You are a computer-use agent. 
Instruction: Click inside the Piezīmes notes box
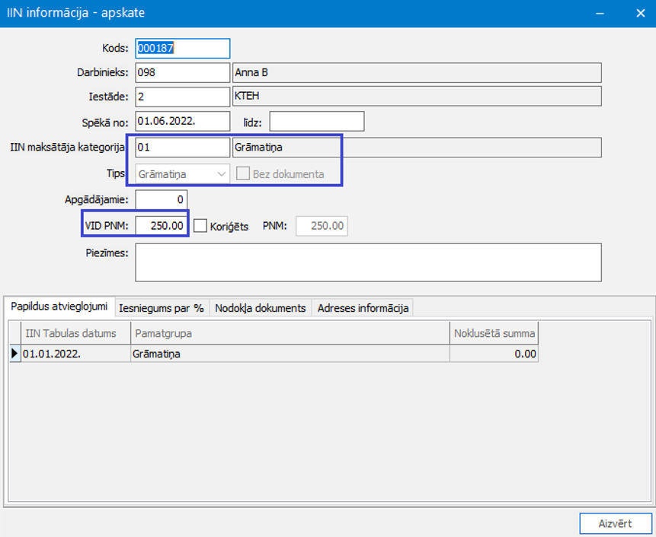tap(368, 262)
